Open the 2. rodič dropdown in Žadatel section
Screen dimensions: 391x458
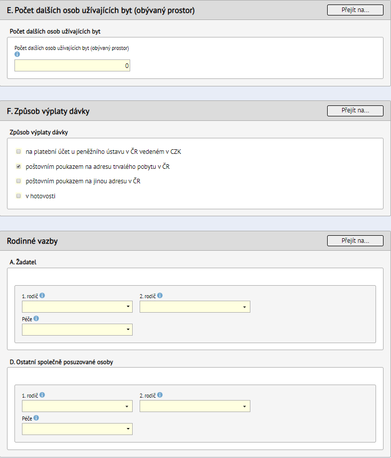point(195,307)
